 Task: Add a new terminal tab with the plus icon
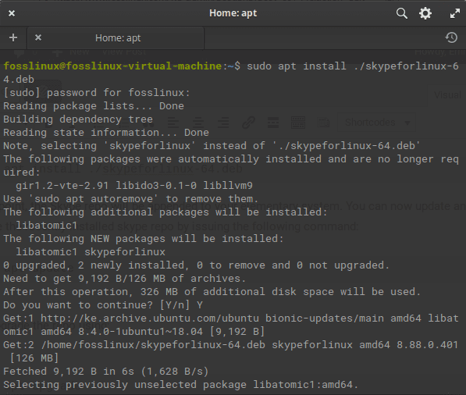point(13,37)
